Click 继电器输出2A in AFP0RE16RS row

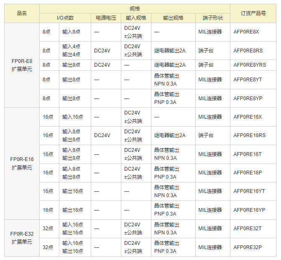tap(170, 135)
